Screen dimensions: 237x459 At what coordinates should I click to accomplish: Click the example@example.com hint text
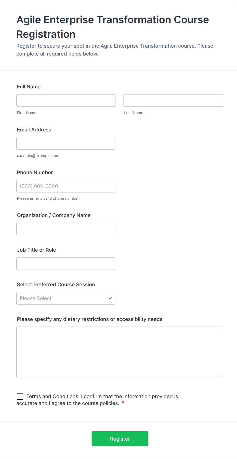click(38, 156)
